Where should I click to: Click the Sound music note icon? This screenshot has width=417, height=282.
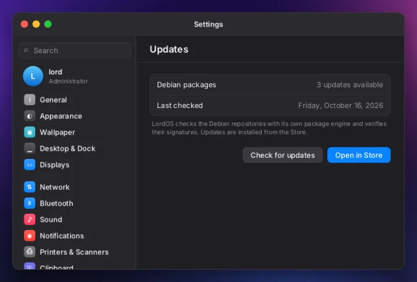30,220
